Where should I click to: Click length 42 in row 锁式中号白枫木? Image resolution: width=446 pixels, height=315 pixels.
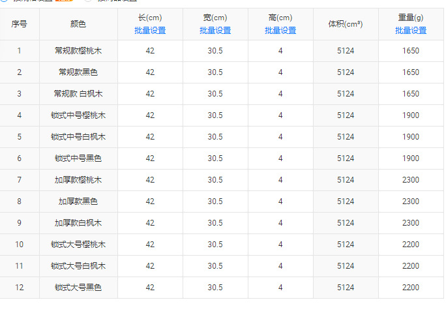click(150, 137)
